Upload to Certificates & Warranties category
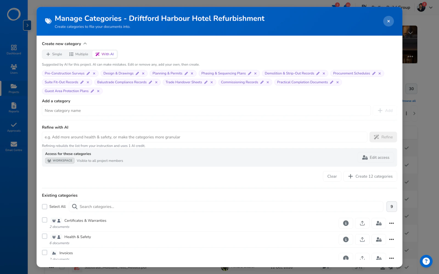Viewport: 439px width, 274px height. [x=362, y=223]
